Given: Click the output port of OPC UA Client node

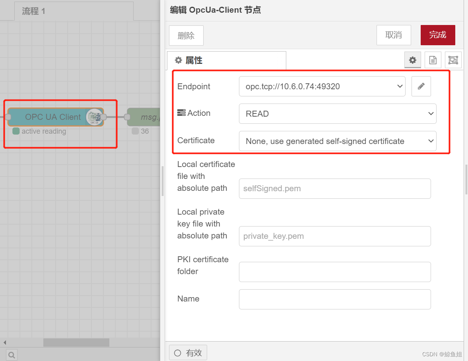Looking at the screenshot, I should point(103,117).
